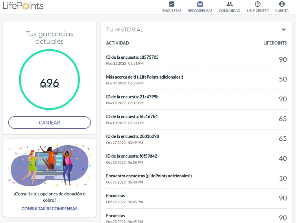Click date Oct 27 2022 03:49 PM
The image size is (296, 223).
124,143
